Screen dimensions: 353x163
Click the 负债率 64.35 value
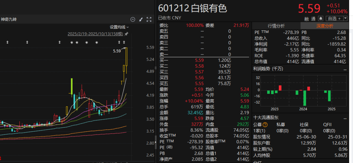point(340,56)
